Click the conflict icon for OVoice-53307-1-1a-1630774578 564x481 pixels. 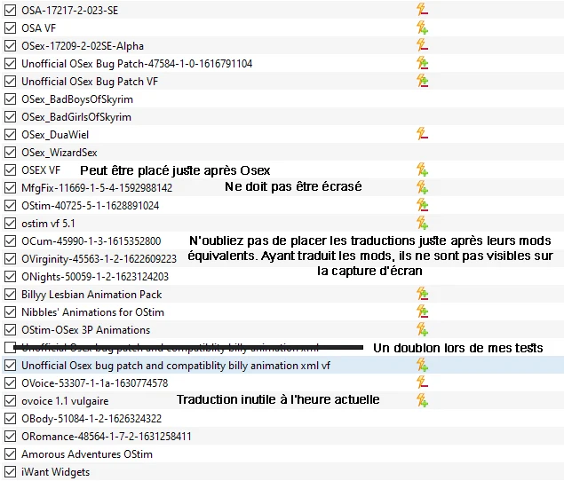click(422, 382)
